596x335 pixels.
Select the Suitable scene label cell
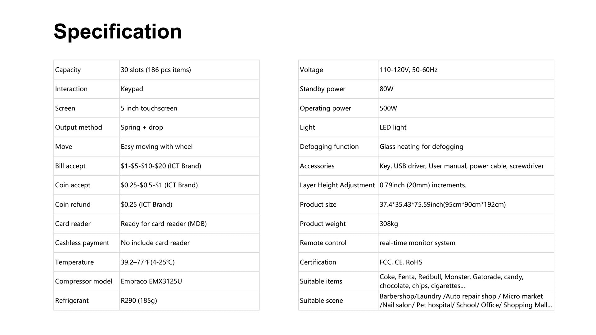(x=321, y=301)
